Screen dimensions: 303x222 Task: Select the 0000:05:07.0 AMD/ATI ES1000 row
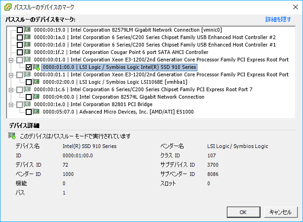pos(118,112)
